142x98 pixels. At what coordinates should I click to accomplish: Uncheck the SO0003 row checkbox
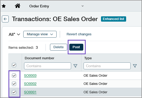coord(14,76)
